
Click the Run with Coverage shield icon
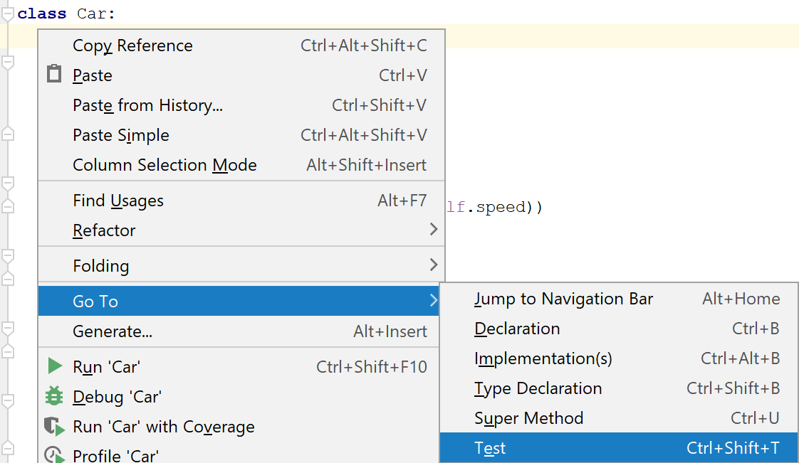click(x=55, y=427)
